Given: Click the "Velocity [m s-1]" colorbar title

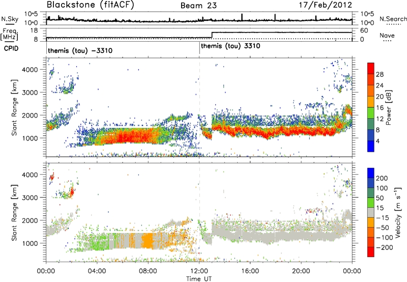Looking at the screenshot, I should pos(398,213).
